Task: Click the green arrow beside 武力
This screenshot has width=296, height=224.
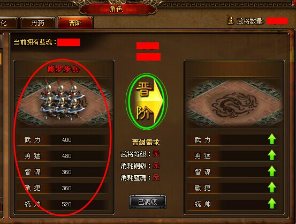Action: pos(272,139)
